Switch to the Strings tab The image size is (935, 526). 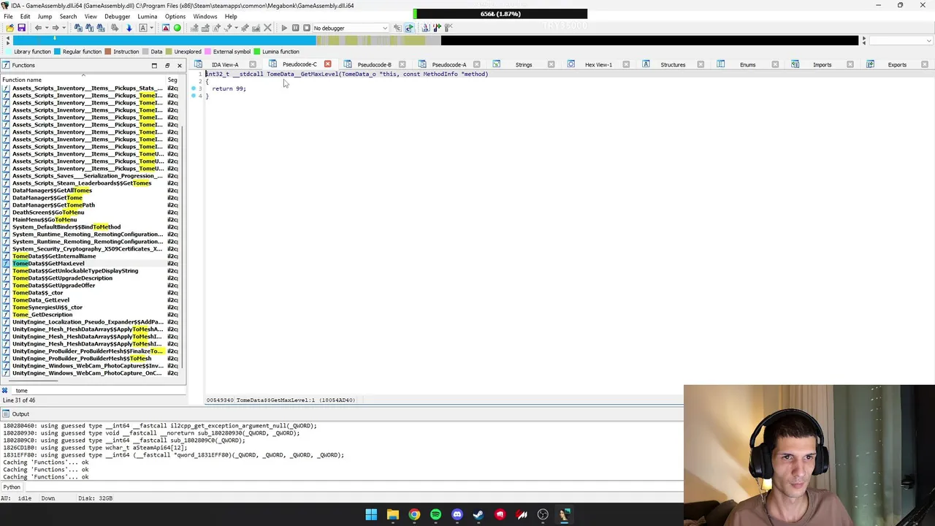point(524,64)
